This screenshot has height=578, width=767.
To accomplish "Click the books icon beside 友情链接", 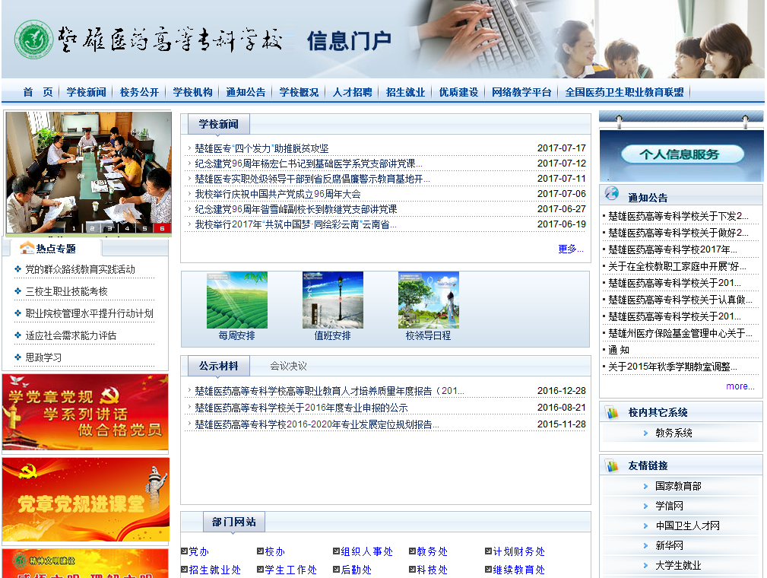I will (612, 465).
